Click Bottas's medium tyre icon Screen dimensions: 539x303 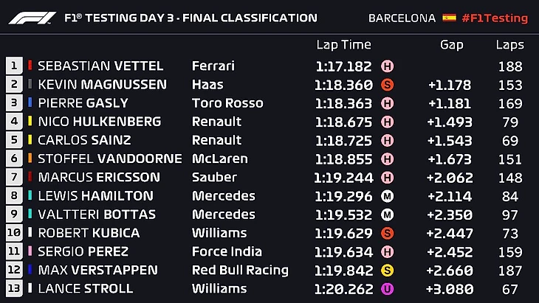click(x=387, y=215)
